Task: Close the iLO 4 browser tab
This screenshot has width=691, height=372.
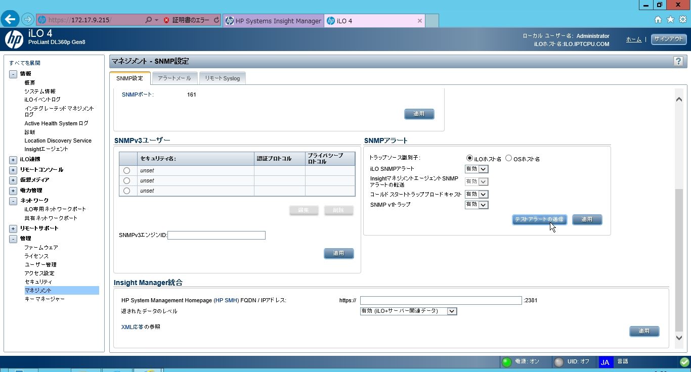Action: click(x=419, y=21)
